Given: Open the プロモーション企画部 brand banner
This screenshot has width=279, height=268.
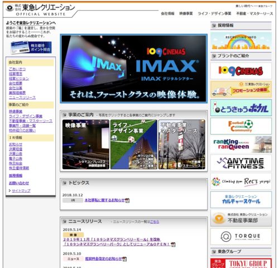Looking at the screenshot, I should (241, 89).
